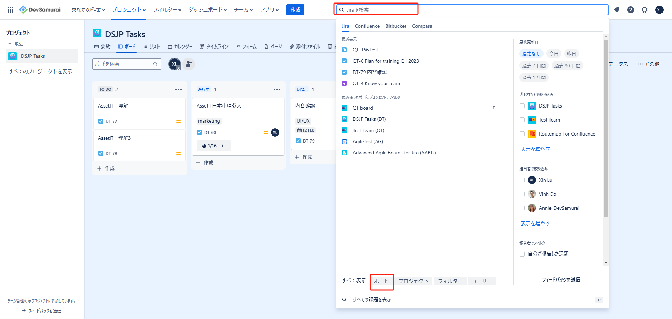Open TO DO column more options icon
672x319 pixels.
click(x=178, y=89)
